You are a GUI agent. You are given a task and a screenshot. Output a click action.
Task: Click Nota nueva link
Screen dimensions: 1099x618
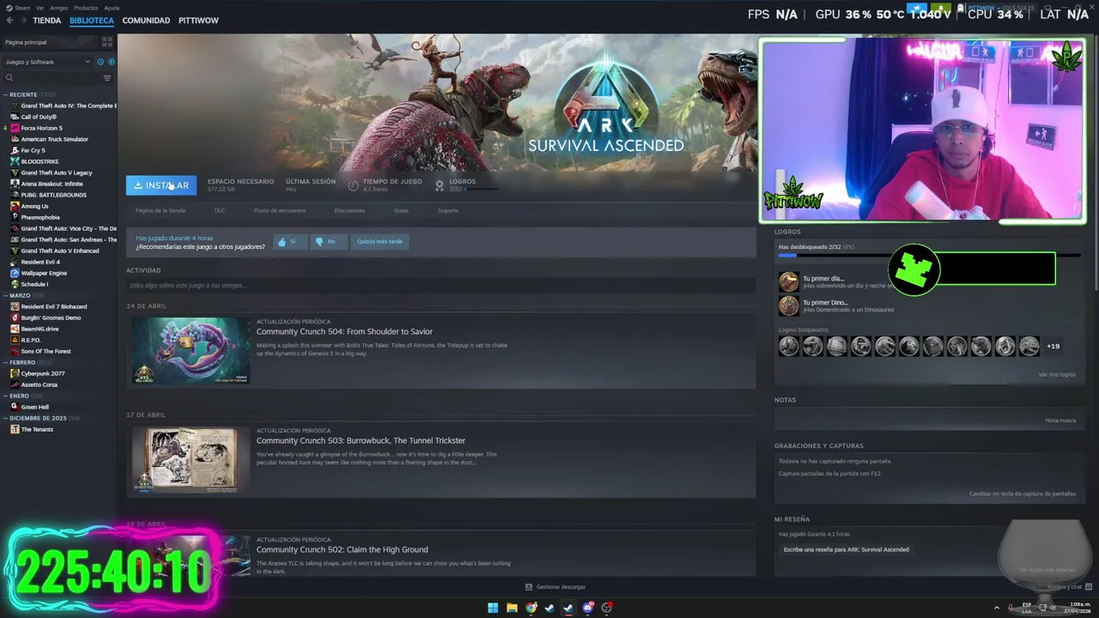coord(1060,421)
